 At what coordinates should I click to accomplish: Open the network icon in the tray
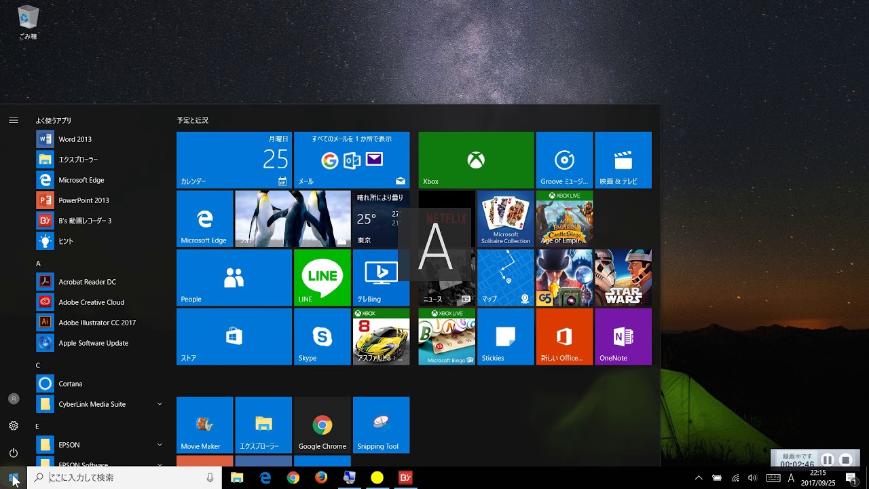[x=735, y=478]
